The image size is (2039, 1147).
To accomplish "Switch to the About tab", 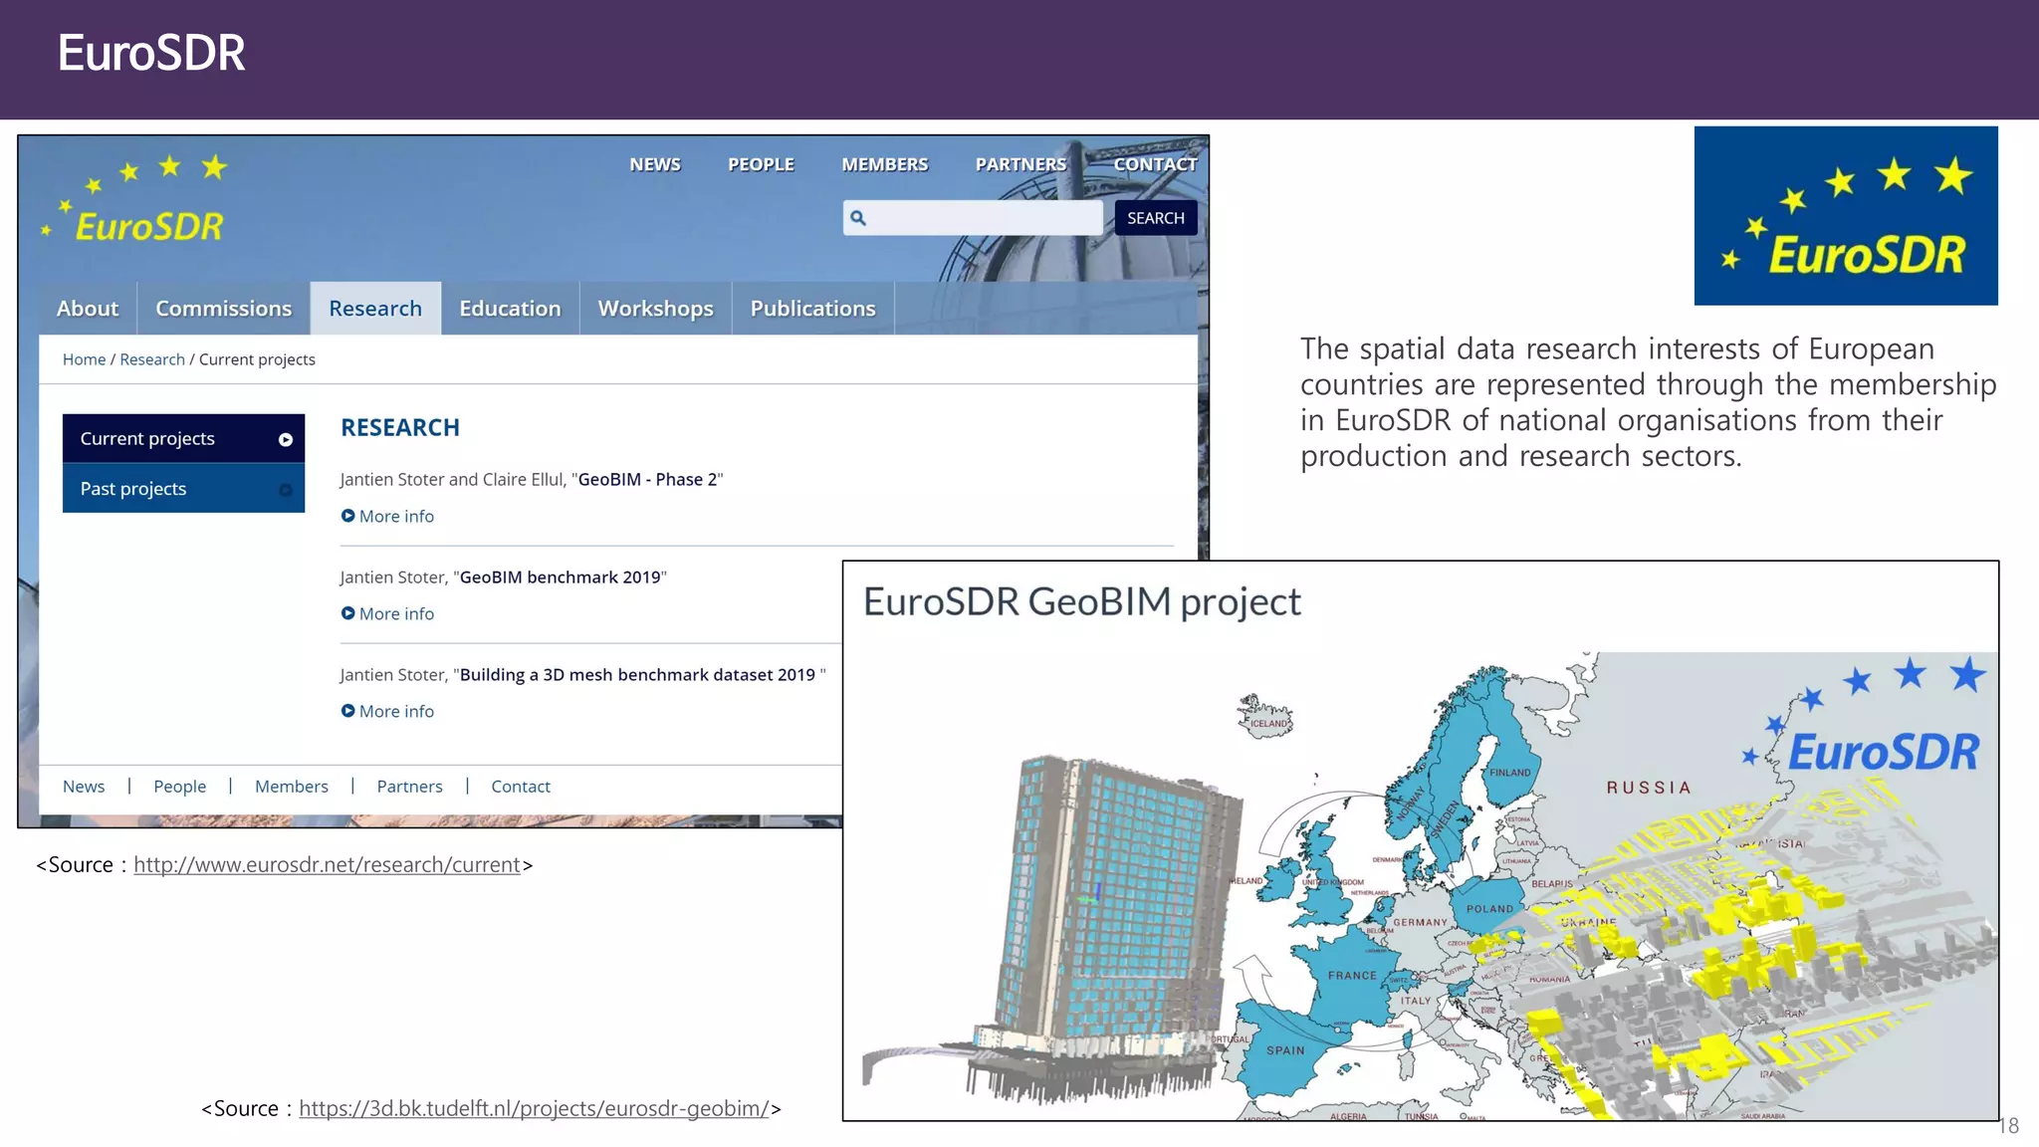I will tap(88, 309).
